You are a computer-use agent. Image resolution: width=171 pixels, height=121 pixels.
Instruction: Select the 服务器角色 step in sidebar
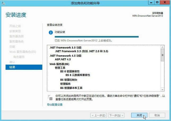pos(16,41)
